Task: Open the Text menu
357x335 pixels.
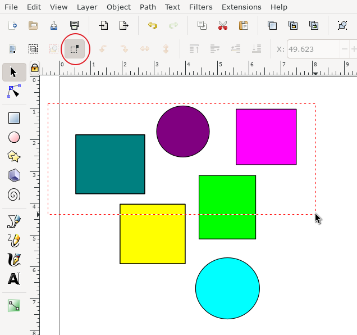Action: pos(172,7)
